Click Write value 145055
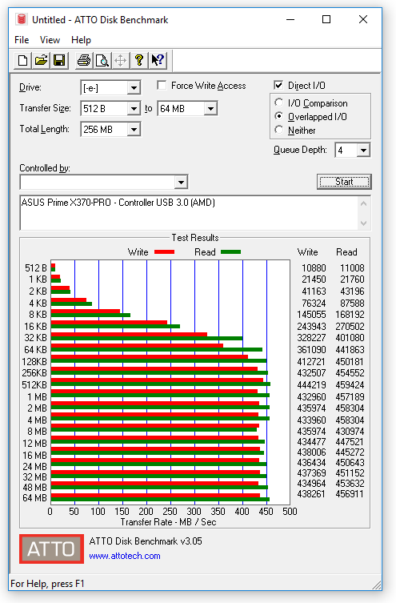 [x=311, y=315]
